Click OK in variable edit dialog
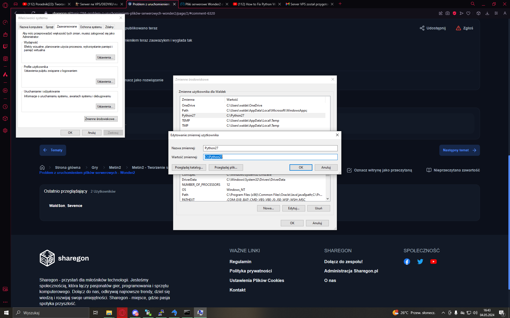 coord(301,167)
